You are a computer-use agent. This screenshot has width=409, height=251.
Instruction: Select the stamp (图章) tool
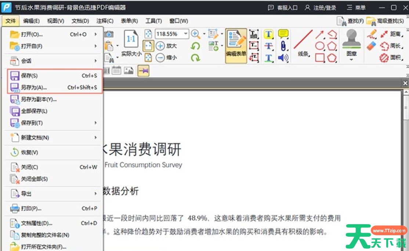point(351,40)
